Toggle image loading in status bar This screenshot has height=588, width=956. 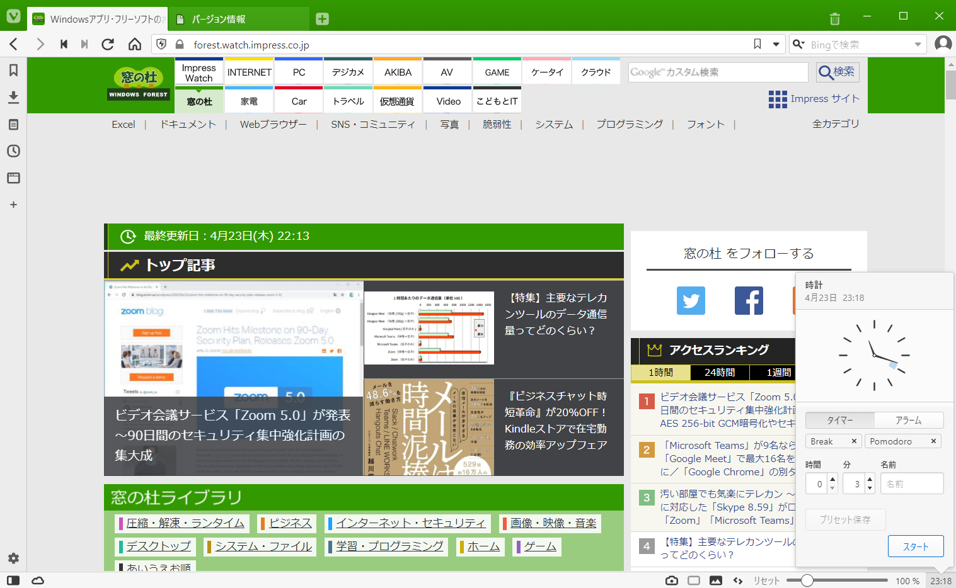click(716, 580)
